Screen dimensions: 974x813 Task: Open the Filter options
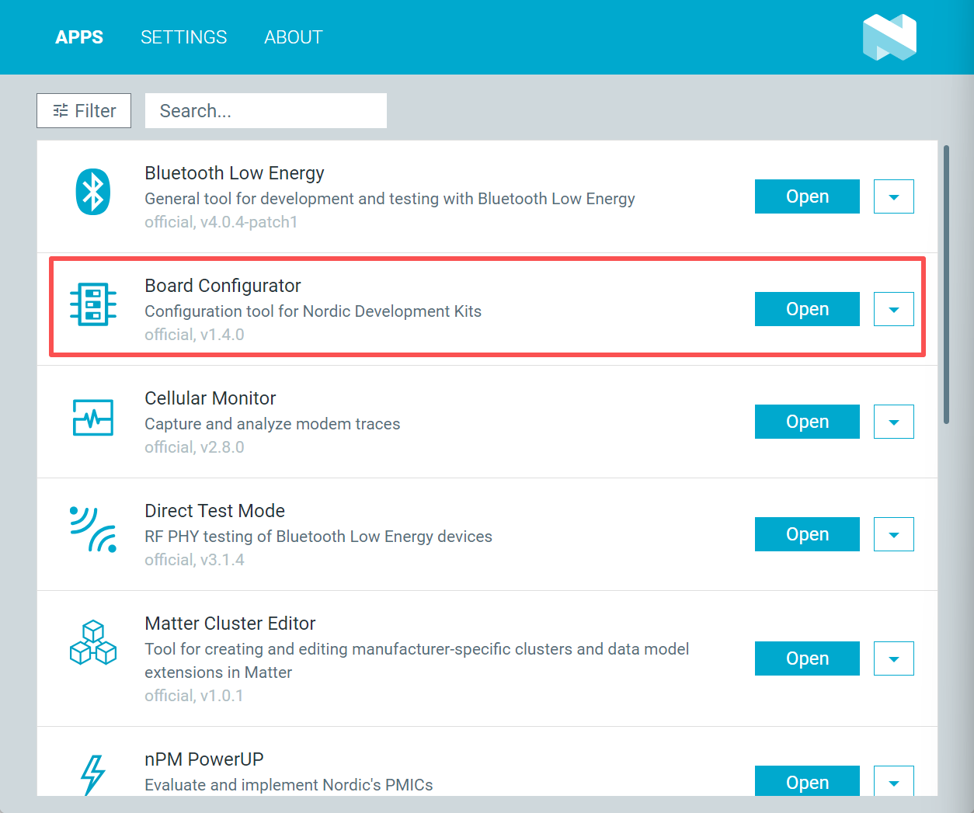pos(84,110)
